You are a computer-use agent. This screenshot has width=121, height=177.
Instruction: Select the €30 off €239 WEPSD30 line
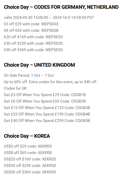click(x=33, y=43)
